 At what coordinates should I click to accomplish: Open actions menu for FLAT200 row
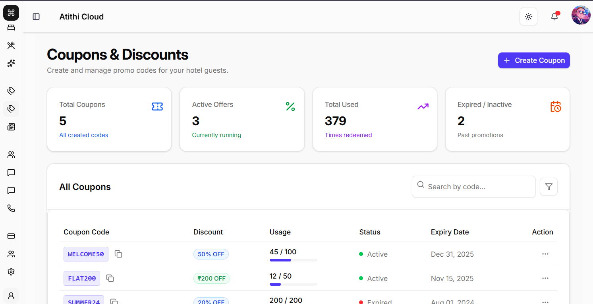pyautogui.click(x=545, y=278)
